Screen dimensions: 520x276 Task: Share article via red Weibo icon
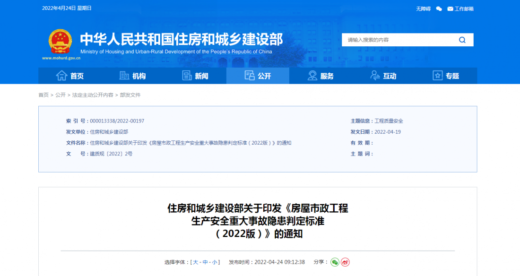point(345,262)
